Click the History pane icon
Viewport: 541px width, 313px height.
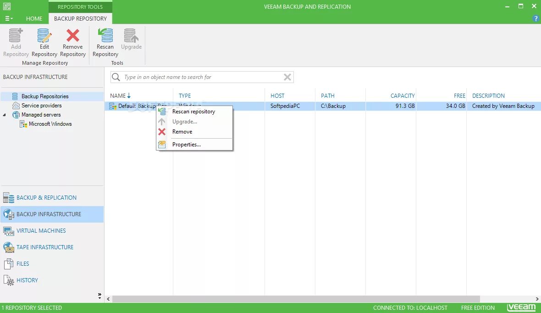pos(9,280)
